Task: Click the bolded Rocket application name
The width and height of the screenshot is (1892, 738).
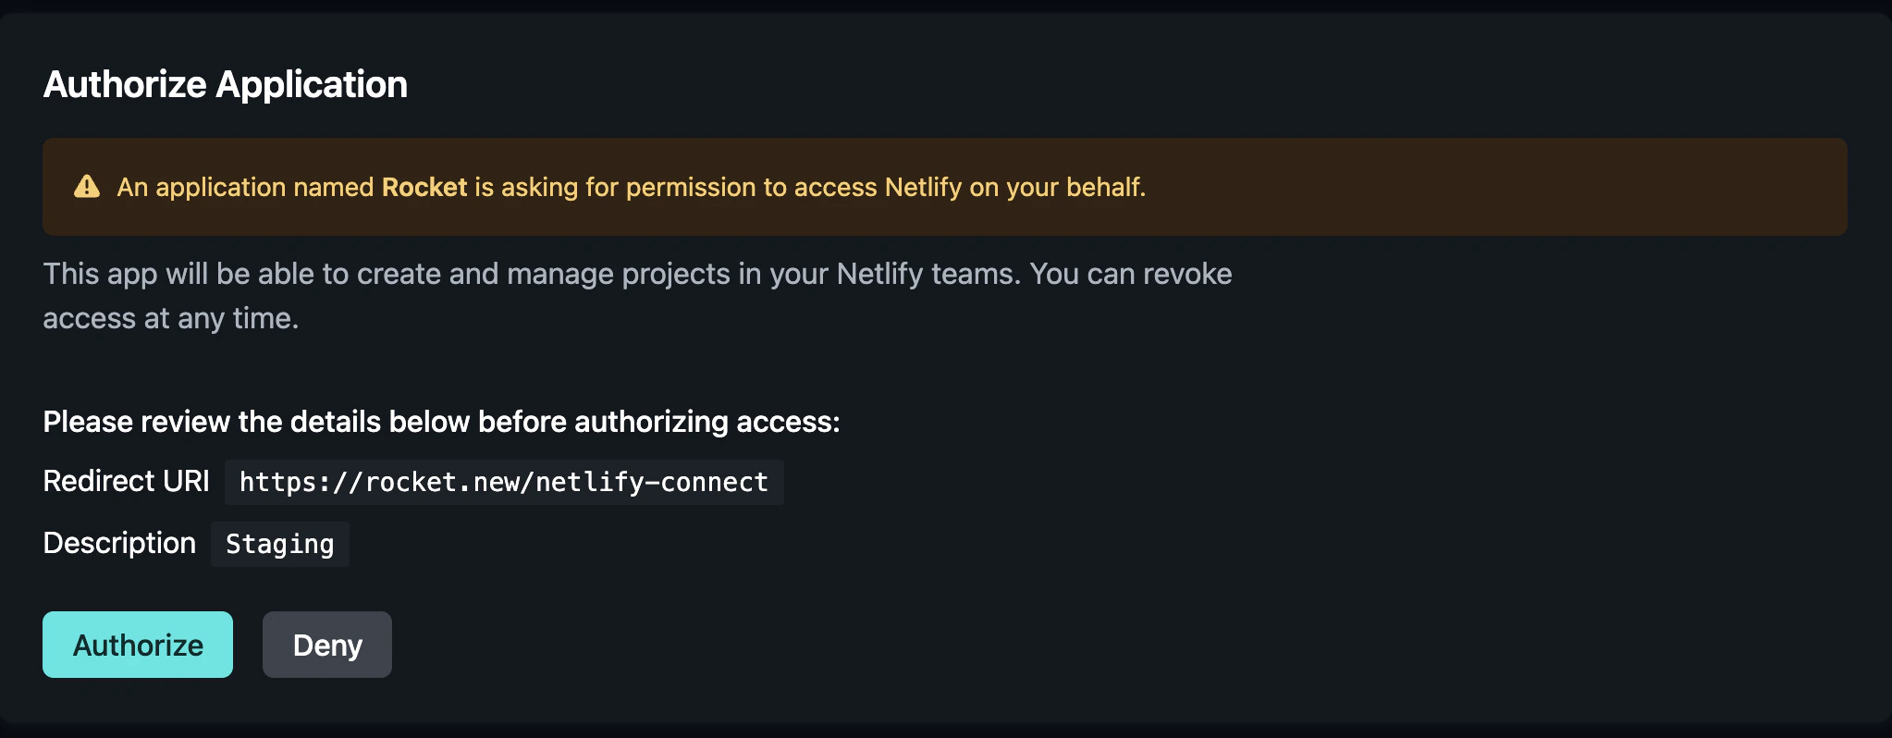Action: pyautogui.click(x=424, y=187)
